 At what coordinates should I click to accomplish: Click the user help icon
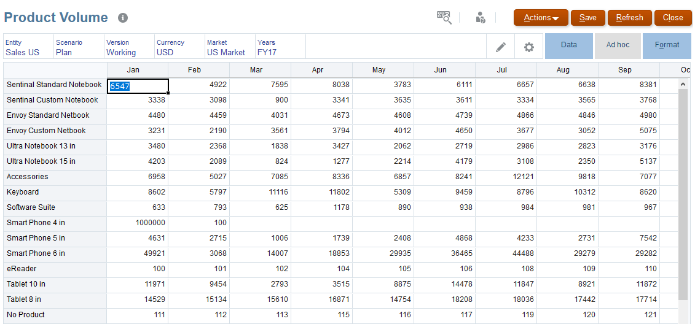point(481,18)
